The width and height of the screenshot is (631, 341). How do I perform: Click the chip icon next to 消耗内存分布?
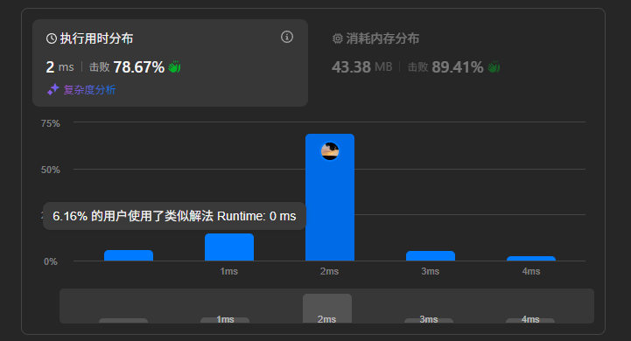[x=337, y=38]
